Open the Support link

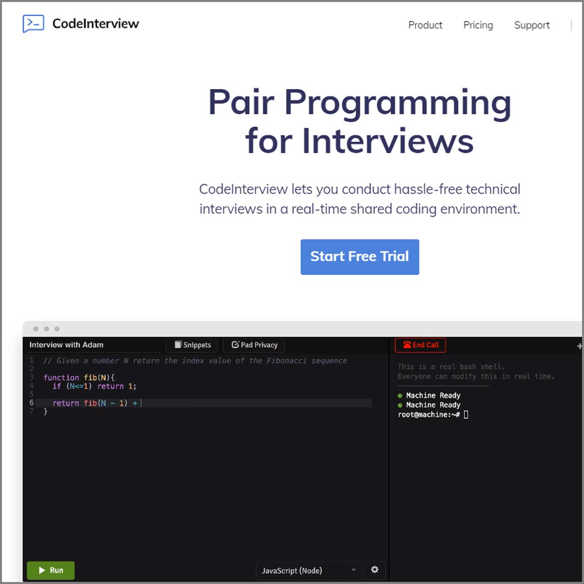click(531, 25)
